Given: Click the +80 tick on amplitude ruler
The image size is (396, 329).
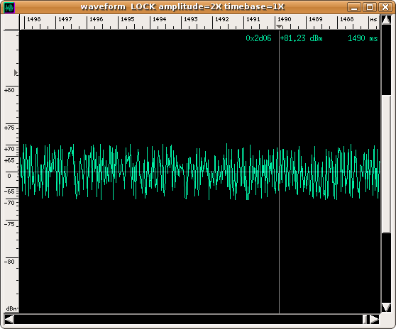Looking at the screenshot, I should (x=9, y=90).
